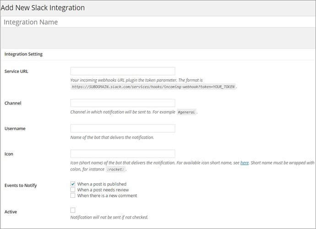Uncheck 'When a post is published'
Viewport: 316px width, 229px height.
(73, 184)
